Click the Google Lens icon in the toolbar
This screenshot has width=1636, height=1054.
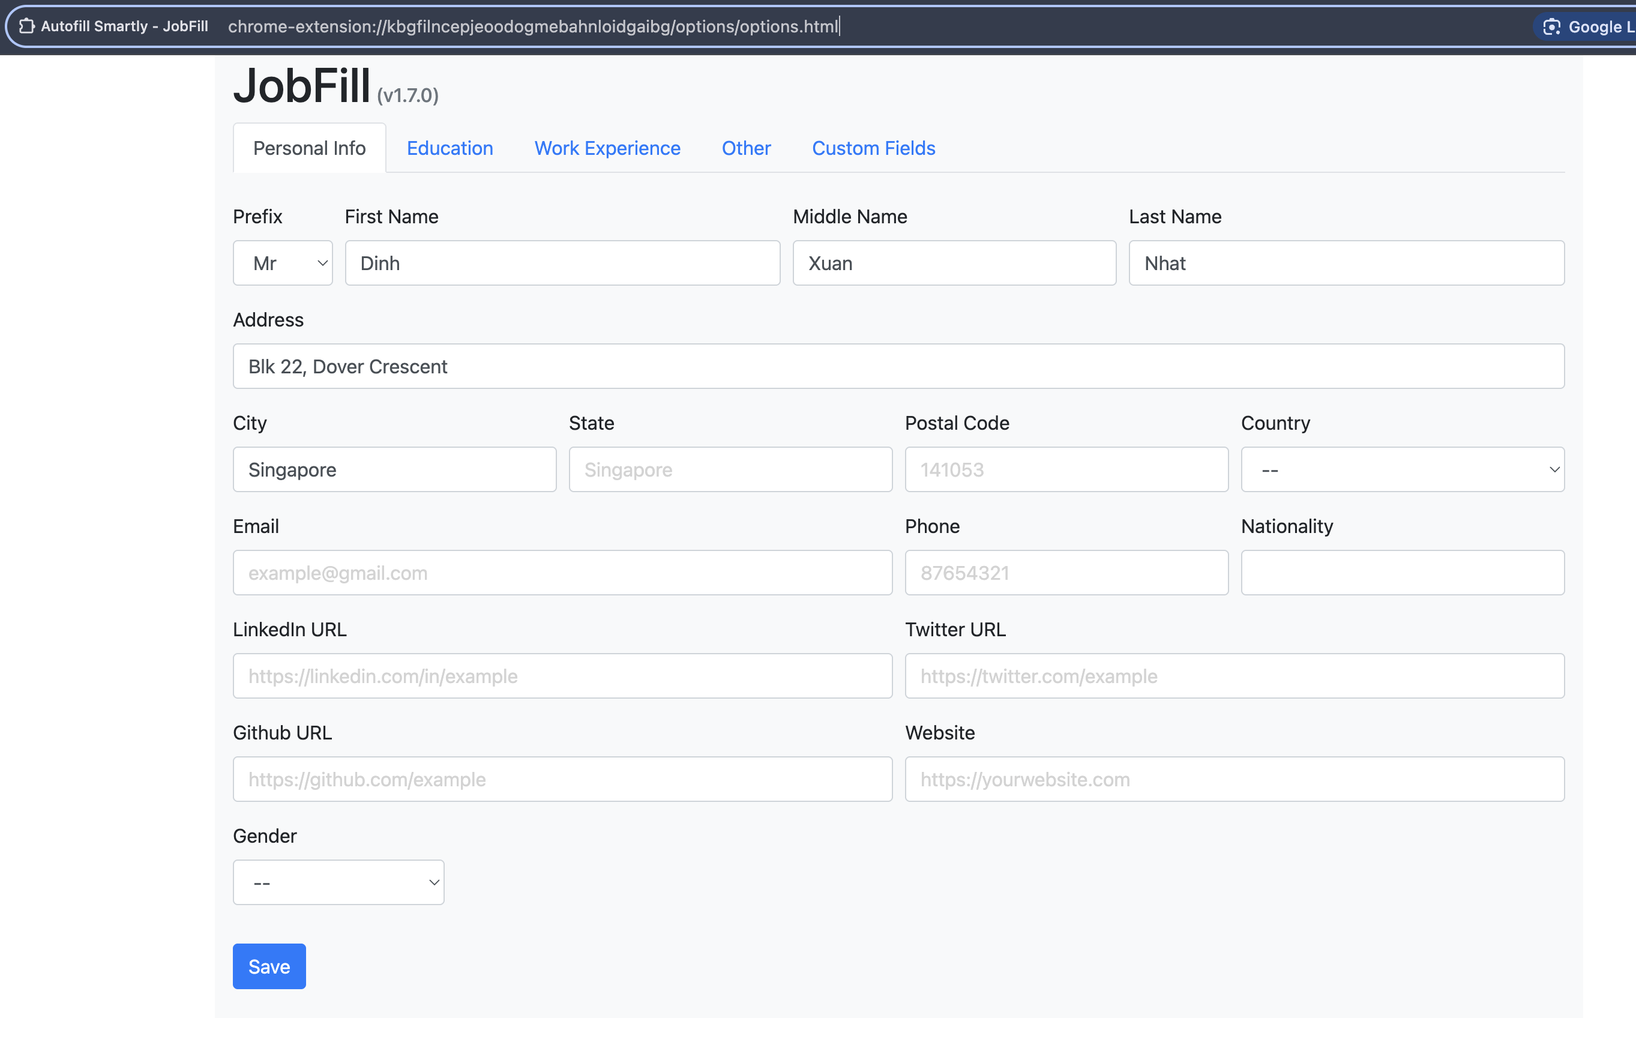[1551, 26]
